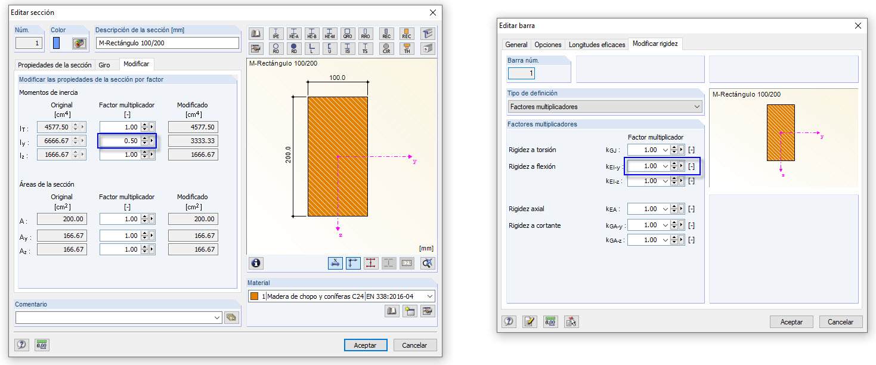Open the comment picker icon next to Comentario
Viewport: 876px width, 365px height.
[x=231, y=317]
